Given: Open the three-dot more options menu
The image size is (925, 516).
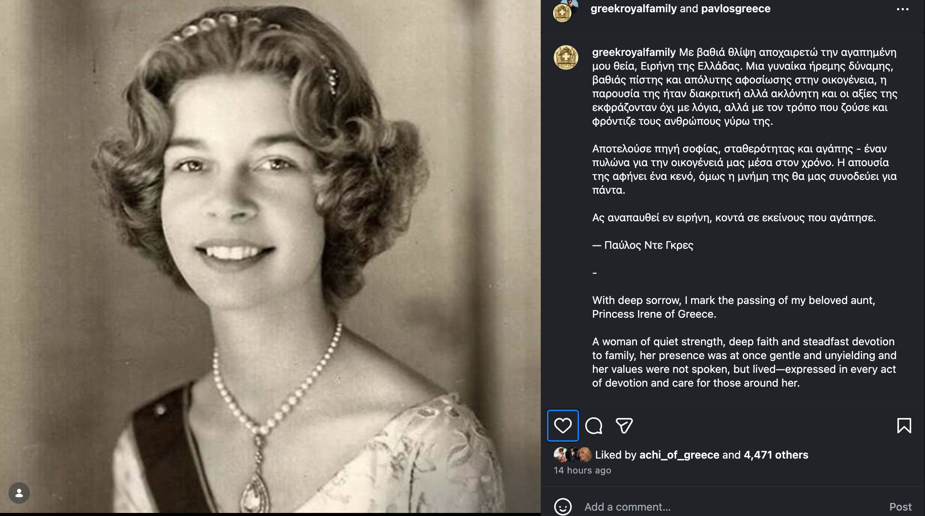Looking at the screenshot, I should 902,9.
